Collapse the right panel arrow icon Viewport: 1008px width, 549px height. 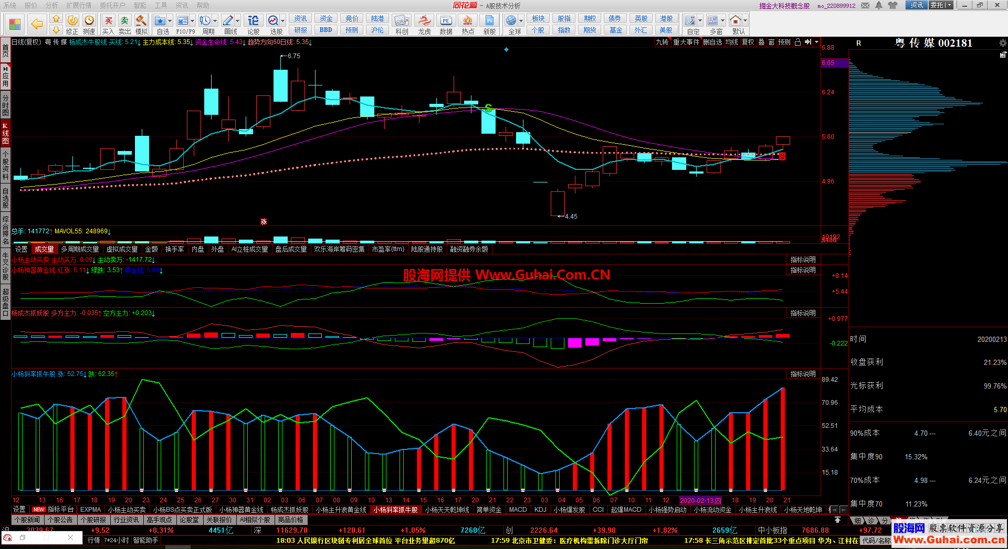pos(808,42)
